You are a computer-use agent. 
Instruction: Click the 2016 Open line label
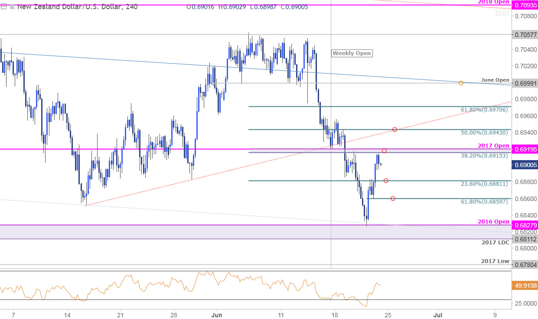(494, 221)
